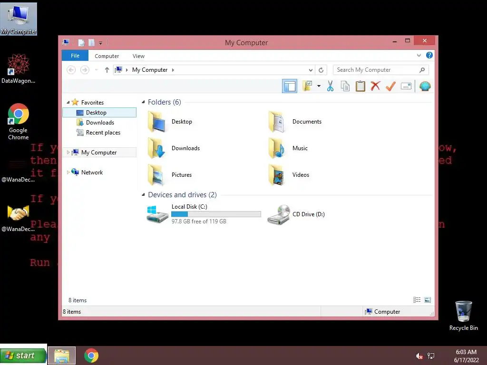The image size is (487, 365).
Task: Collapse the Folders (6) group
Action: pos(143,102)
